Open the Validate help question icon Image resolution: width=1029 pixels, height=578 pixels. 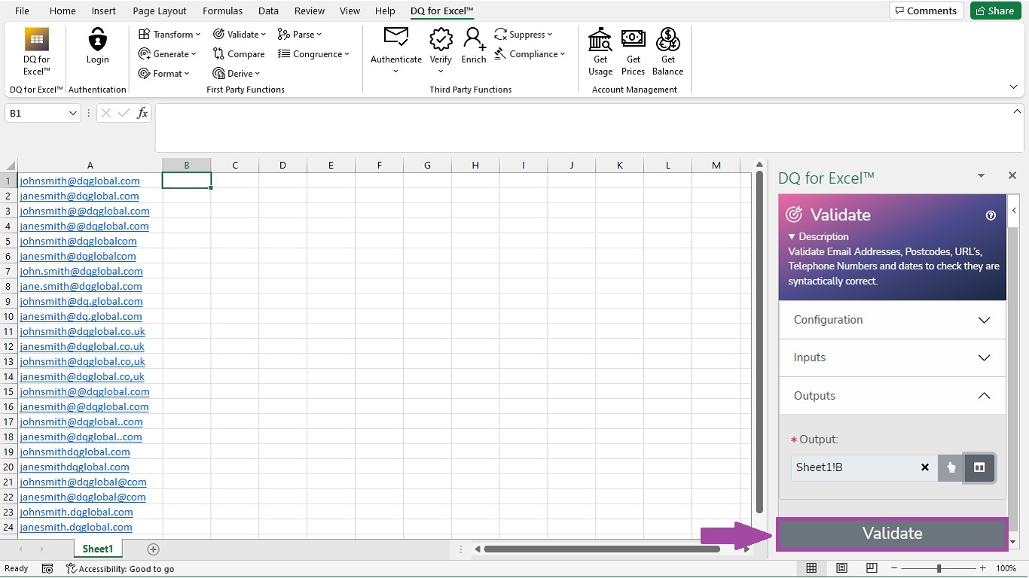991,215
